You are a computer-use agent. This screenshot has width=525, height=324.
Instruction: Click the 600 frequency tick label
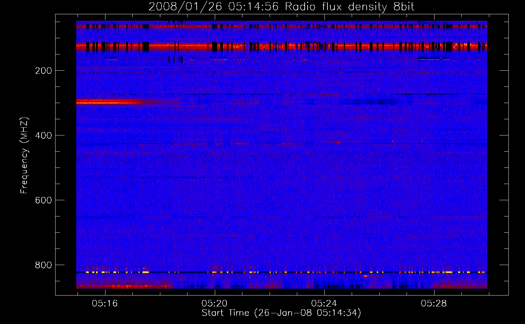43,201
